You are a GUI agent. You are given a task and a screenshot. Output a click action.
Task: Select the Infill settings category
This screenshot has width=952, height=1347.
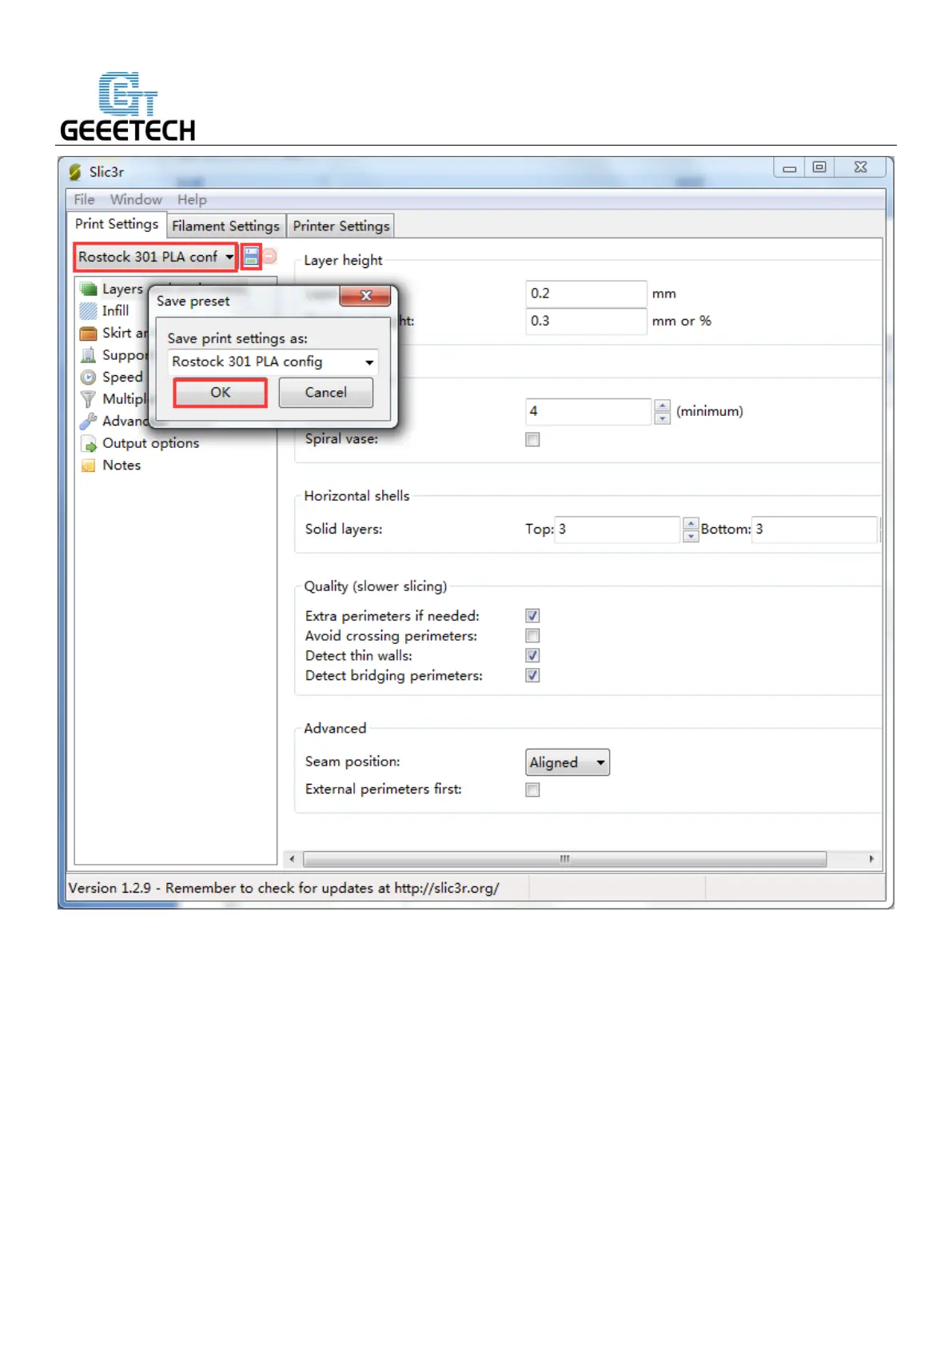click(105, 310)
